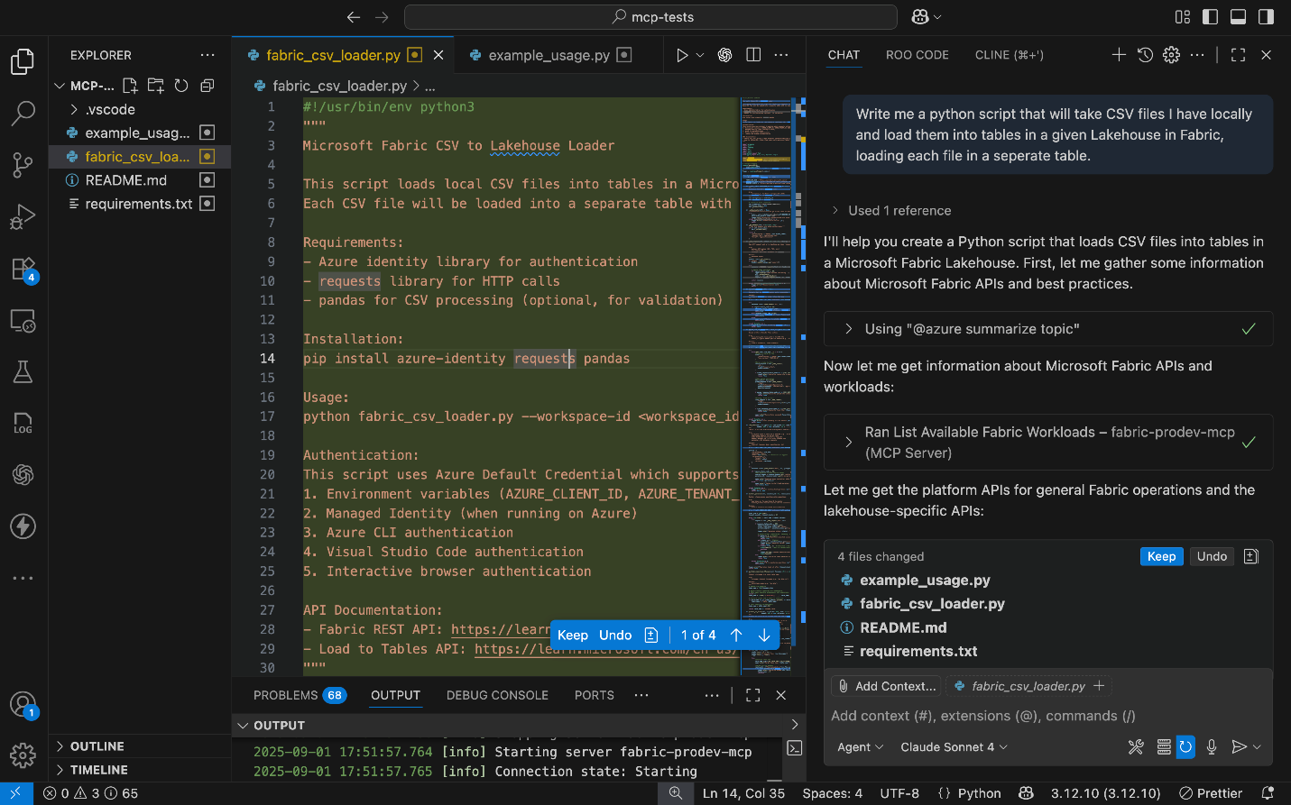Open the Run and Debug view

22,216
